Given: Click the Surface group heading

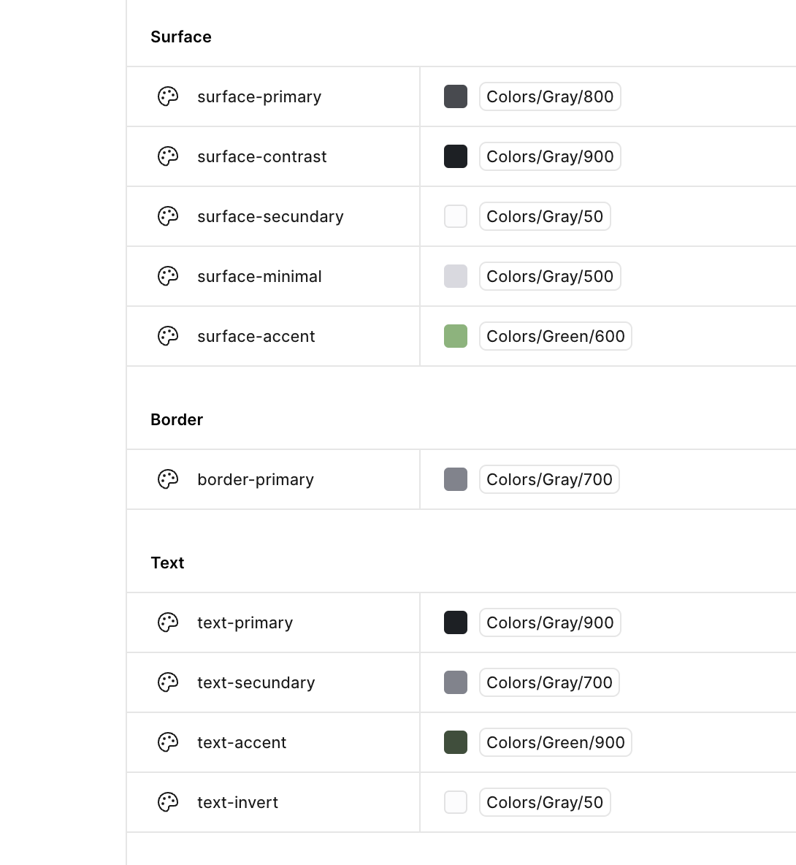Looking at the screenshot, I should (x=180, y=37).
